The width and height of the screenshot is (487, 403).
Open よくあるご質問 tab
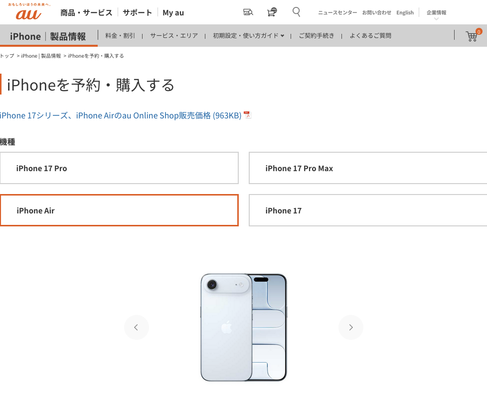[x=370, y=36]
